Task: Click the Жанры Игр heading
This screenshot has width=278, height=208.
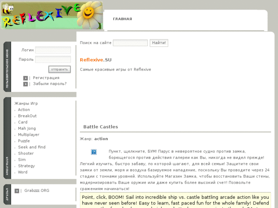Action: click(x=26, y=103)
